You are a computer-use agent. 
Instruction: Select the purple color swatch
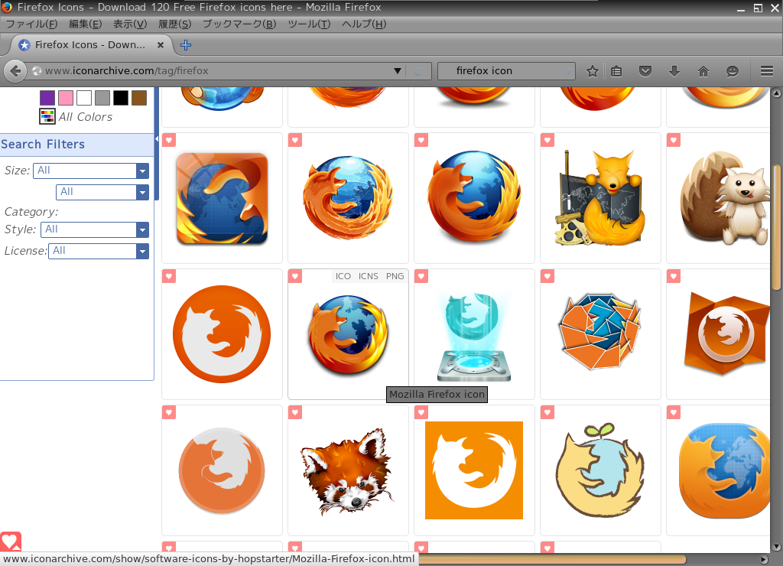(47, 98)
